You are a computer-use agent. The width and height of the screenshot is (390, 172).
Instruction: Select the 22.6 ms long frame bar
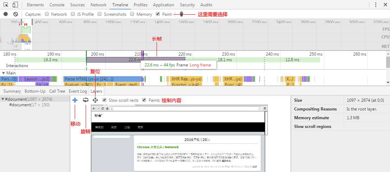pyautogui.click(x=135, y=60)
